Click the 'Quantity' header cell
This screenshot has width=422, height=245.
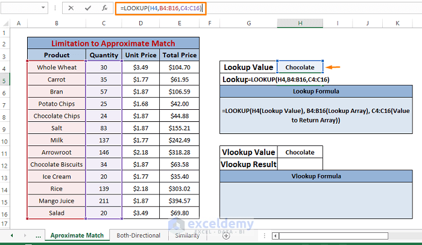[x=104, y=55]
